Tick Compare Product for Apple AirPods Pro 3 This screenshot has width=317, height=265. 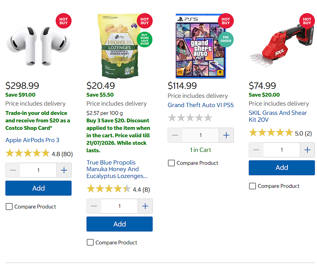[9, 207]
